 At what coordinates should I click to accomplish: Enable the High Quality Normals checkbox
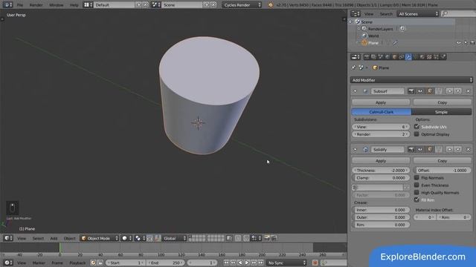click(416, 192)
